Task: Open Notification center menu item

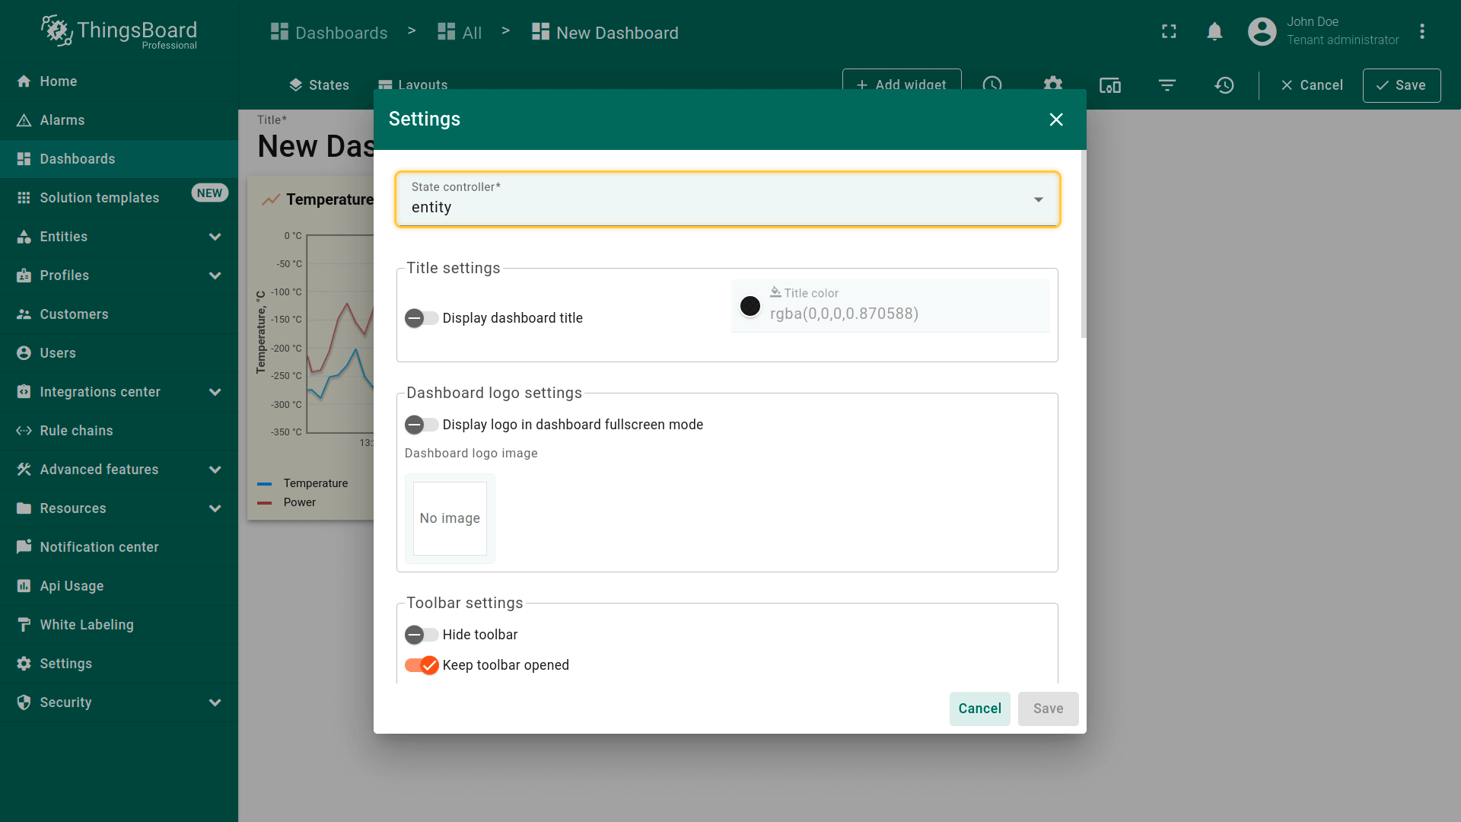Action: (x=99, y=547)
